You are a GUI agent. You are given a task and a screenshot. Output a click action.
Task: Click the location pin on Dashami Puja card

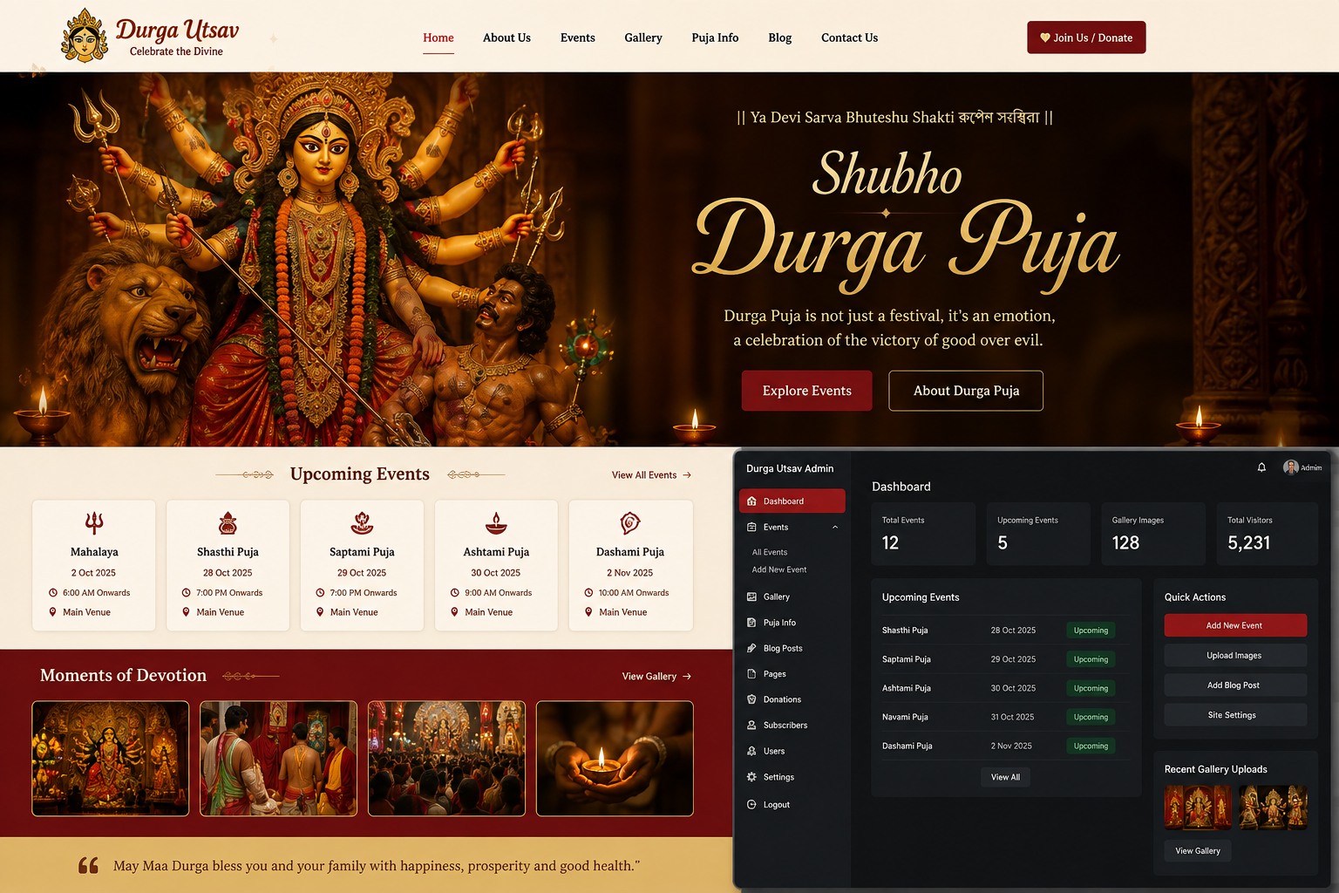click(588, 612)
